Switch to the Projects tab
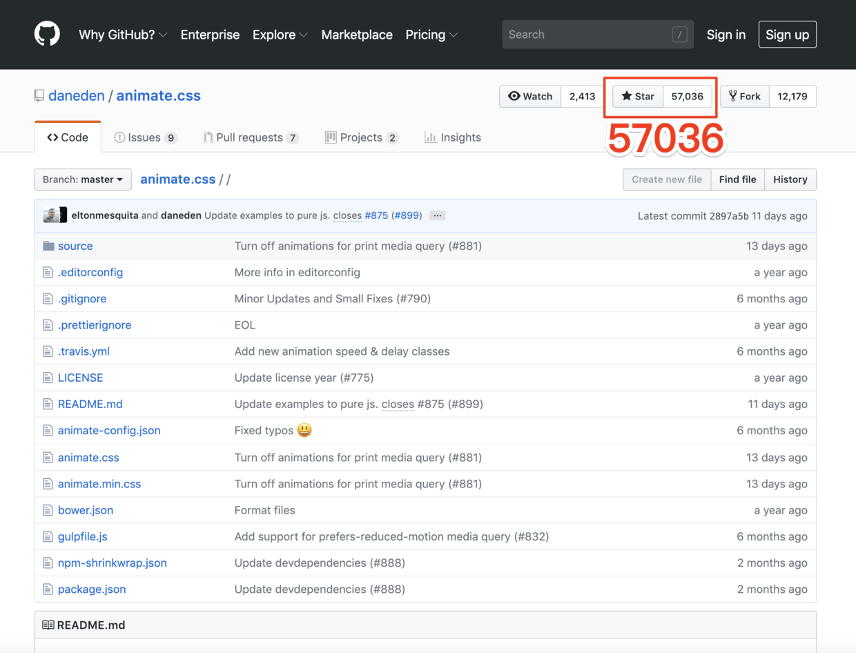 pyautogui.click(x=362, y=137)
